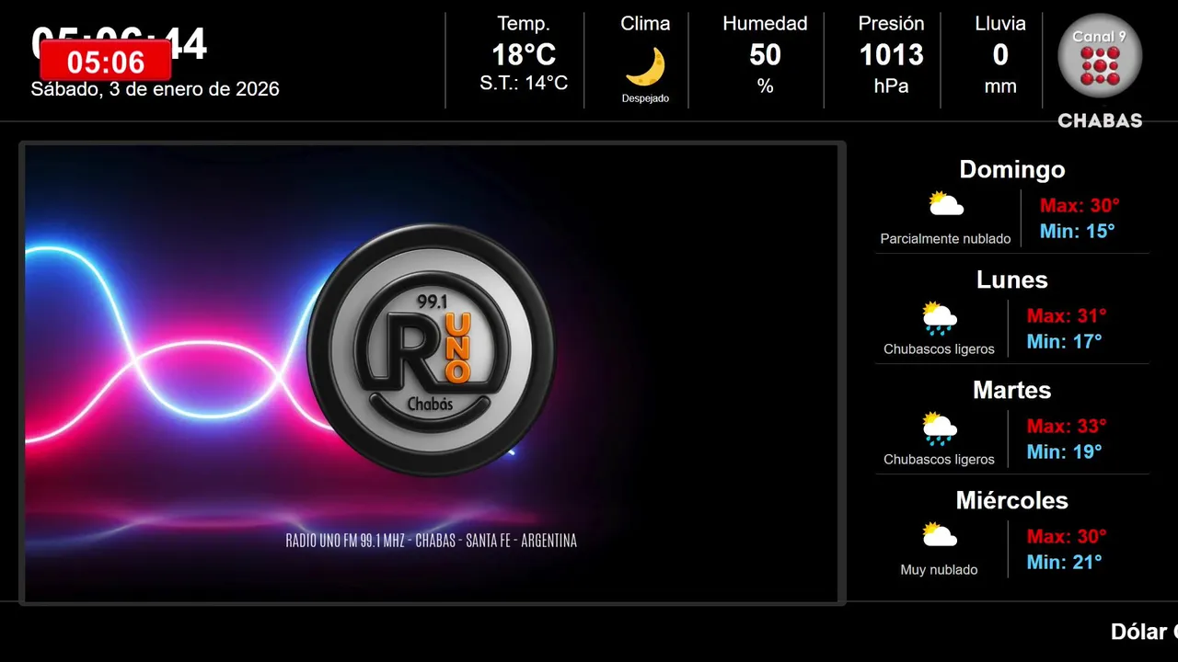Click Min: 21° for Miércoles
This screenshot has width=1178, height=662.
[1064, 563]
